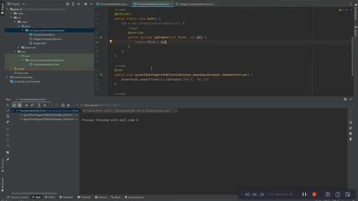
Task: Select opened file in Project panel (target icon)
Action: [67, 4]
